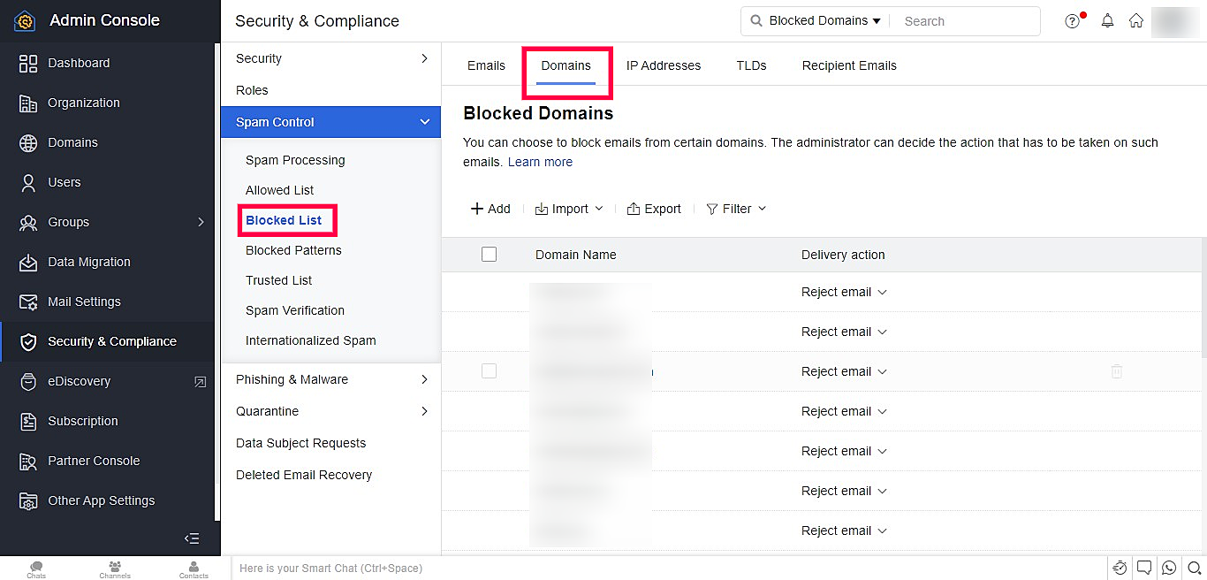The image size is (1207, 580).
Task: Check the select-all checkbox in table header
Action: coord(490,255)
